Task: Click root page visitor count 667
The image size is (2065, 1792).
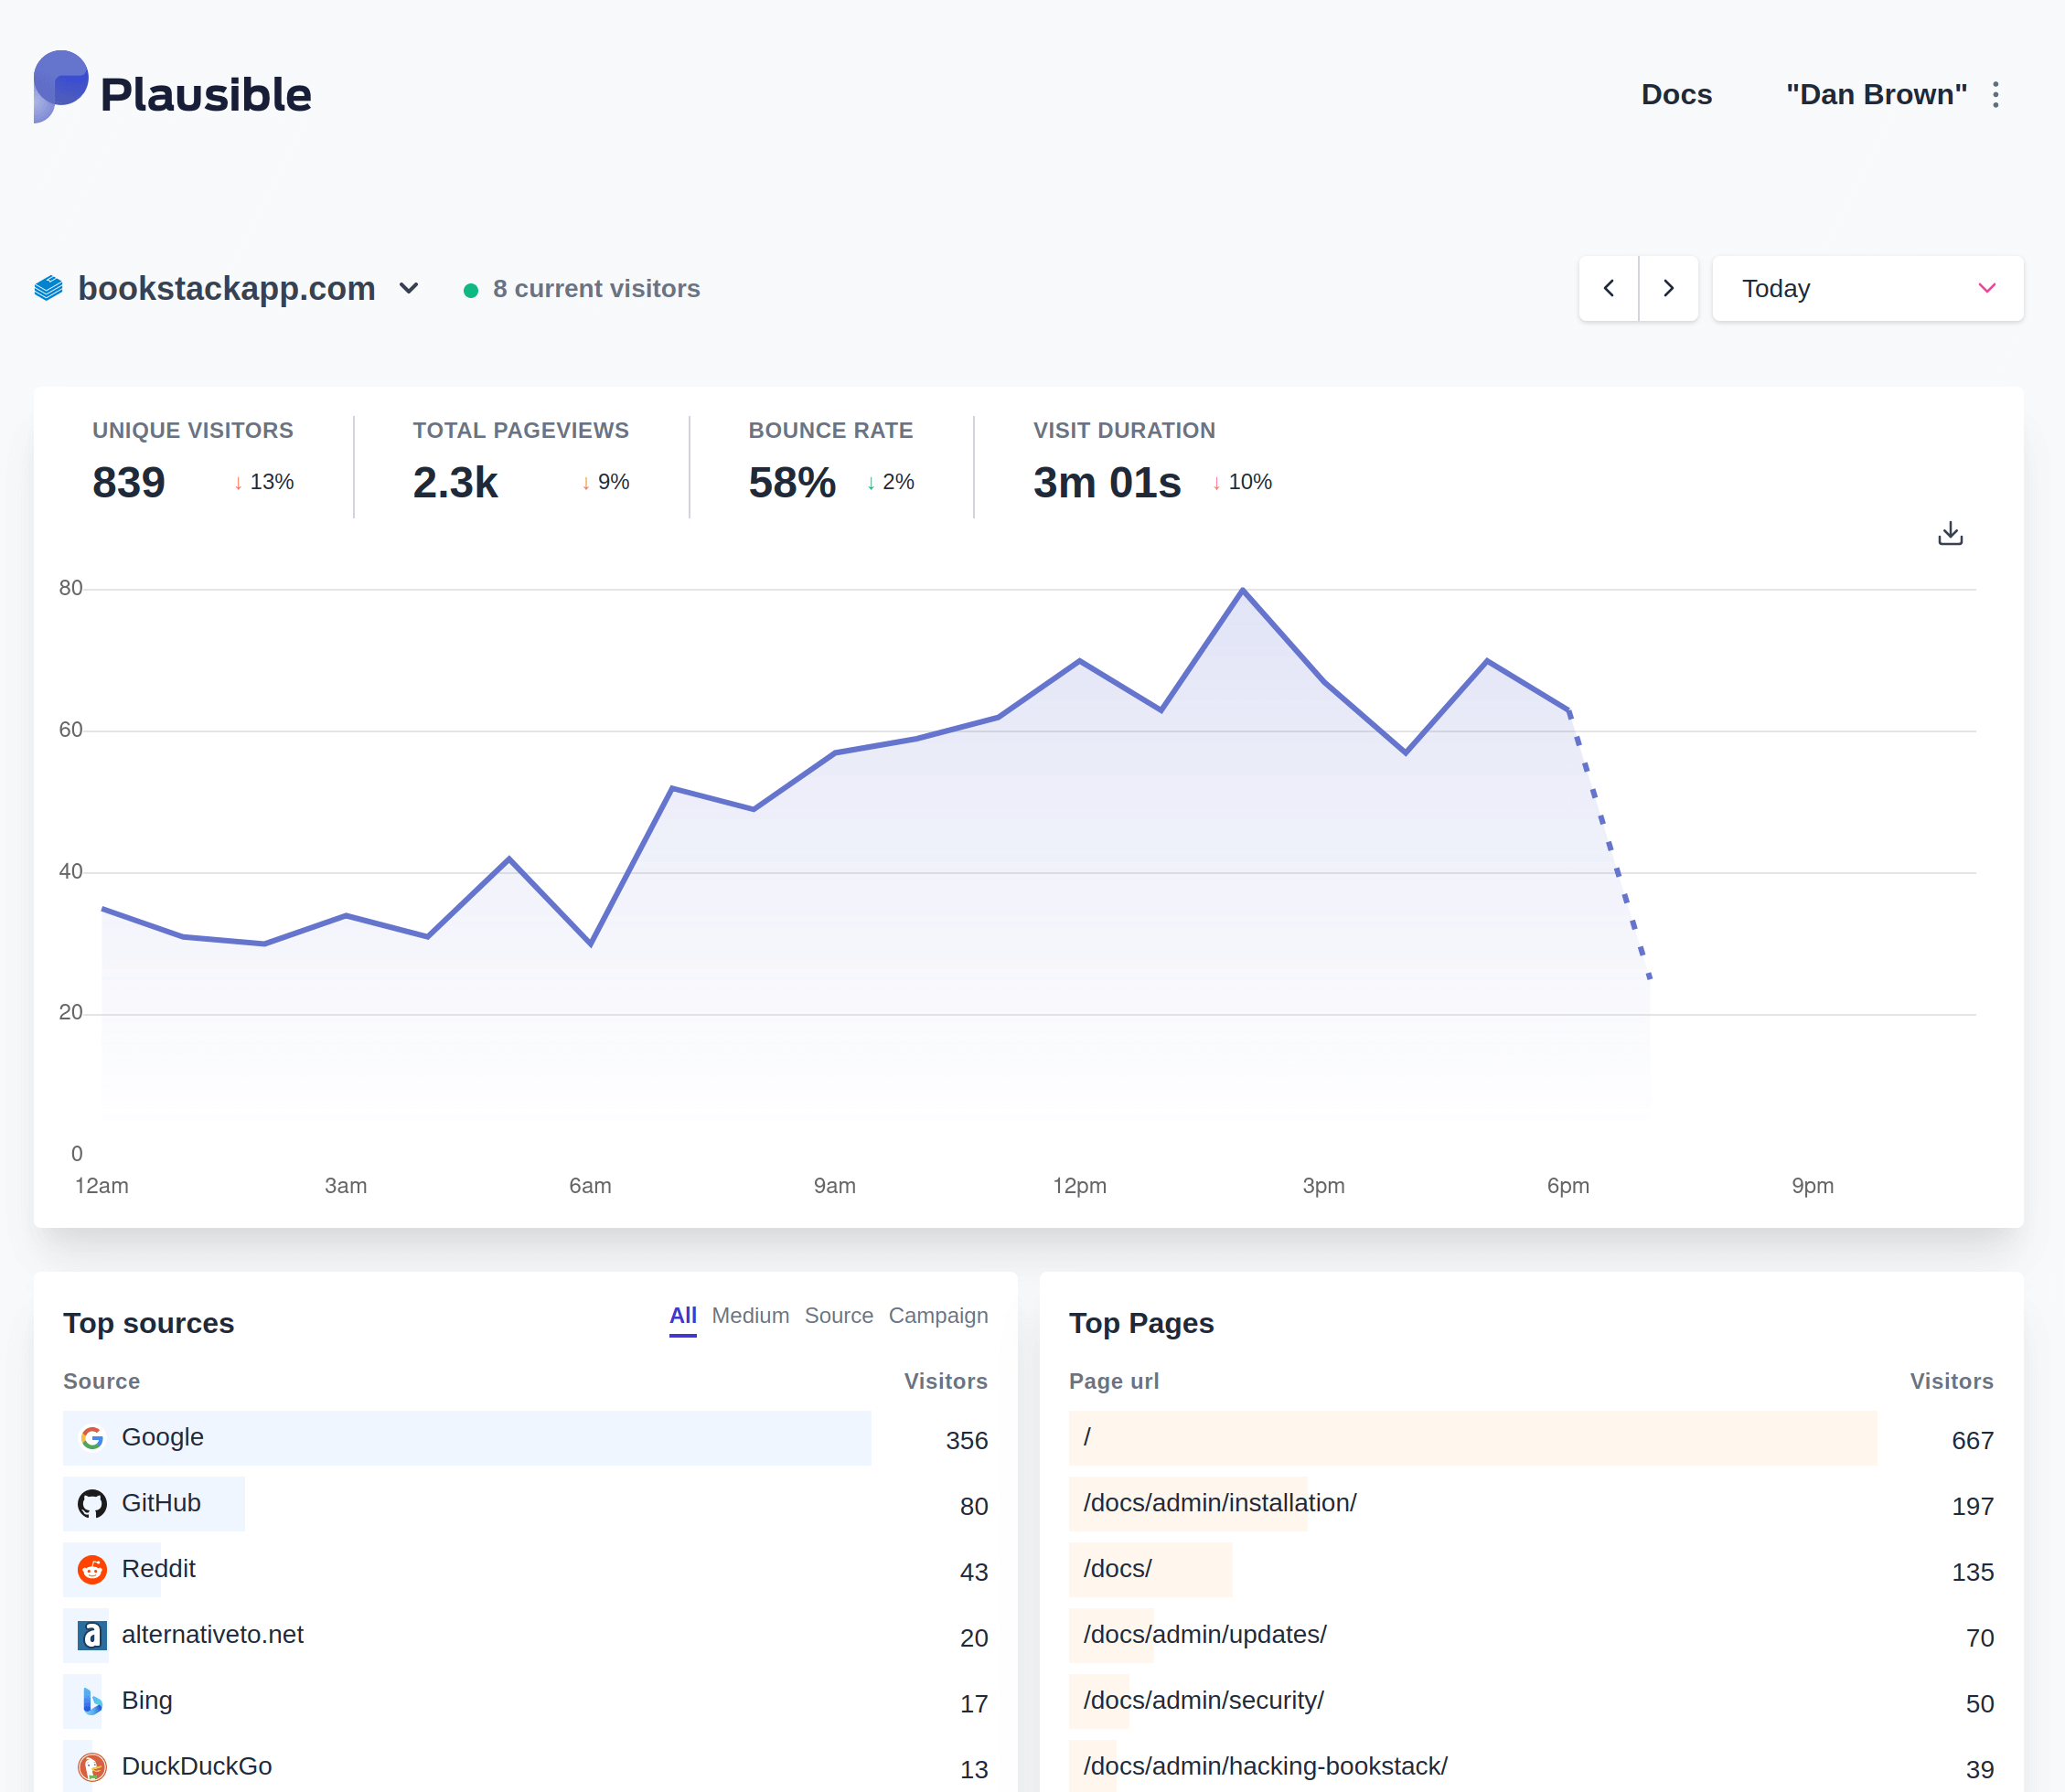Action: click(x=1972, y=1441)
